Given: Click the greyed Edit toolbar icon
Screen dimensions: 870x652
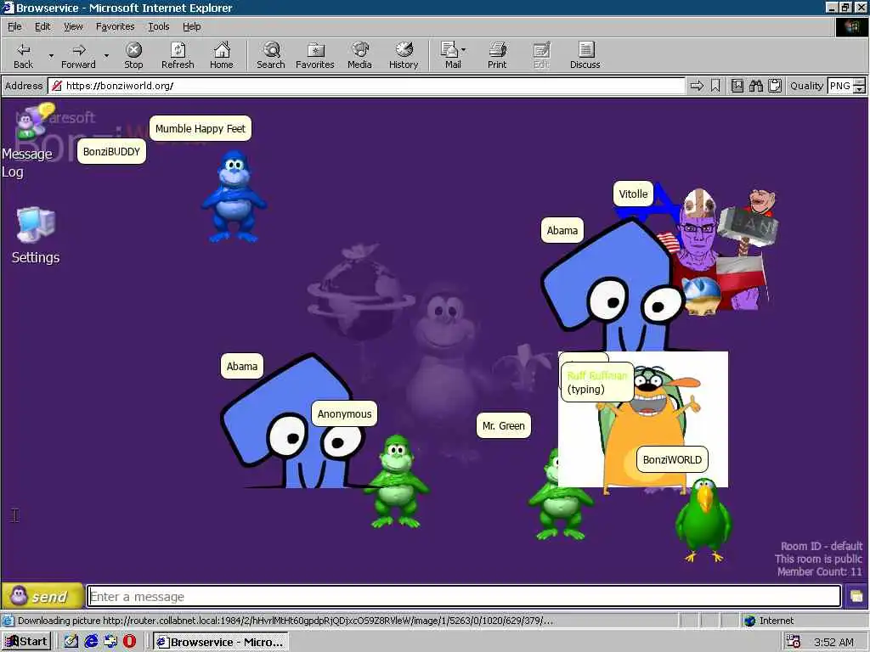Looking at the screenshot, I should pos(541,55).
